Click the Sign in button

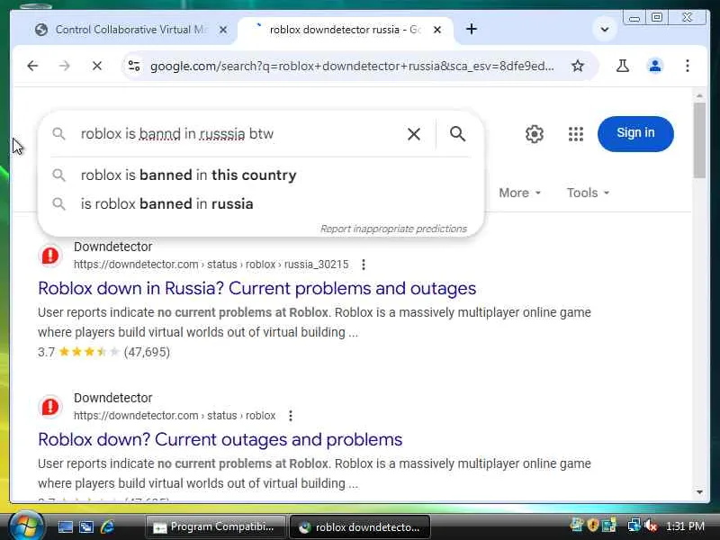635,133
